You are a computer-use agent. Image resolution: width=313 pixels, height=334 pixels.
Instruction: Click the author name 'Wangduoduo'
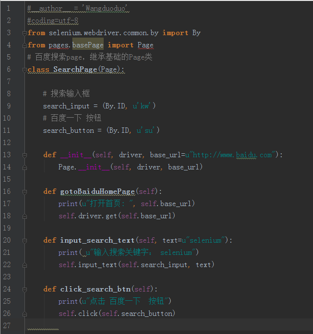[x=105, y=8]
